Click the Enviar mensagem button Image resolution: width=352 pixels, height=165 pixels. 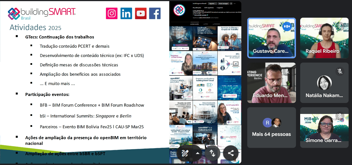coord(224,4)
